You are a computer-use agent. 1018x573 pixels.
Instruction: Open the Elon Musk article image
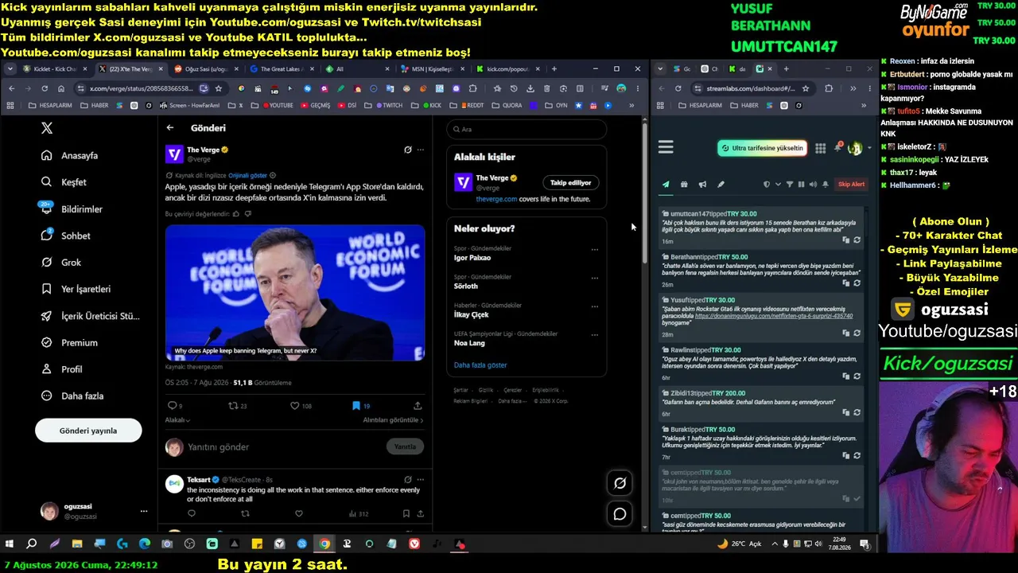click(295, 293)
